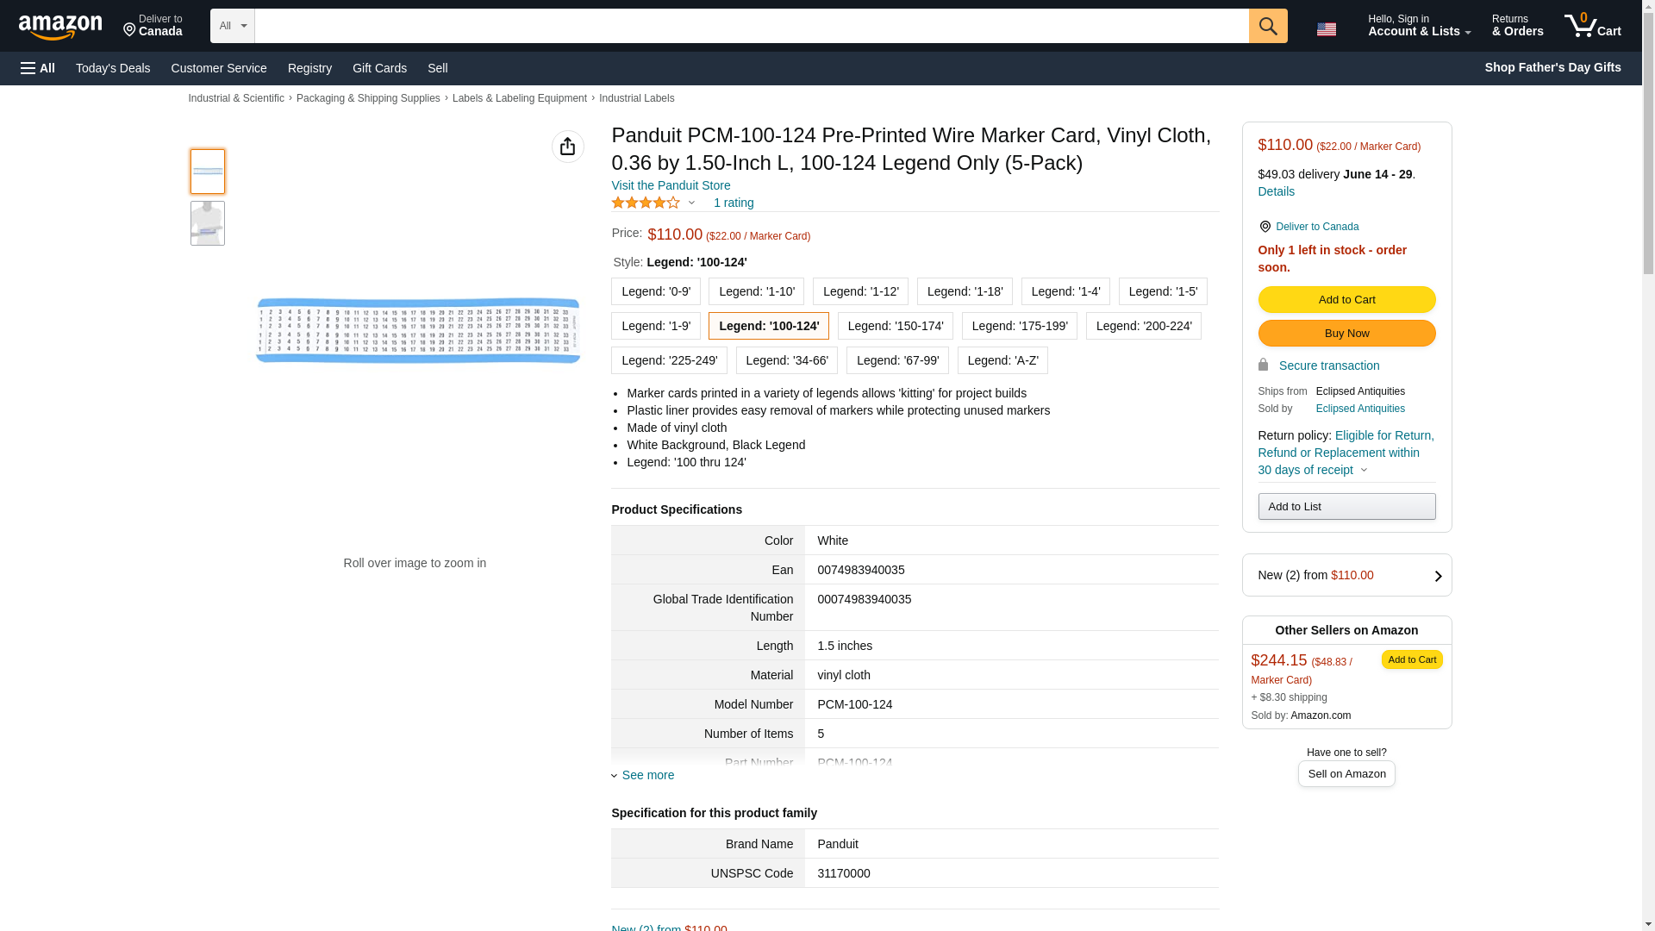Select style Legend: '0-9'
The height and width of the screenshot is (931, 1655).
point(655,291)
